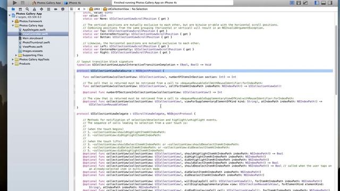Click the Swift file icon beside PhotoThumbnail.swift
This screenshot has width=340, height=191.
pyautogui.click(x=20, y=42)
